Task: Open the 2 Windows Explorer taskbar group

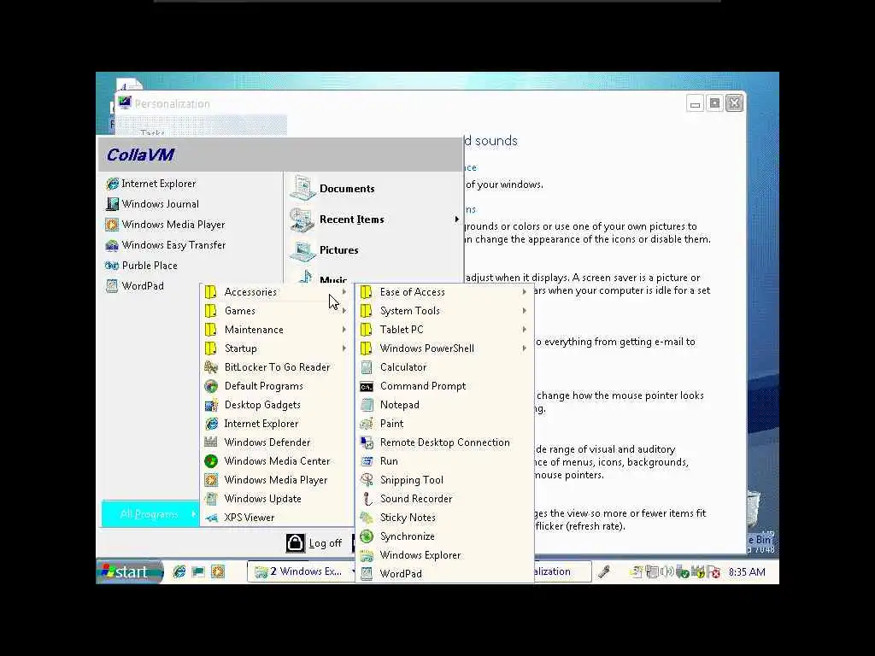Action: [302, 571]
